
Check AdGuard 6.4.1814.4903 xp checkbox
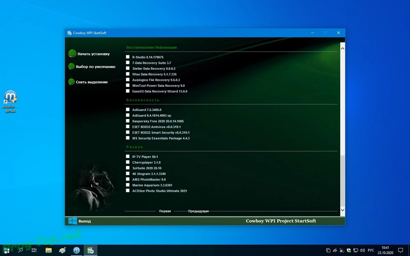128,115
